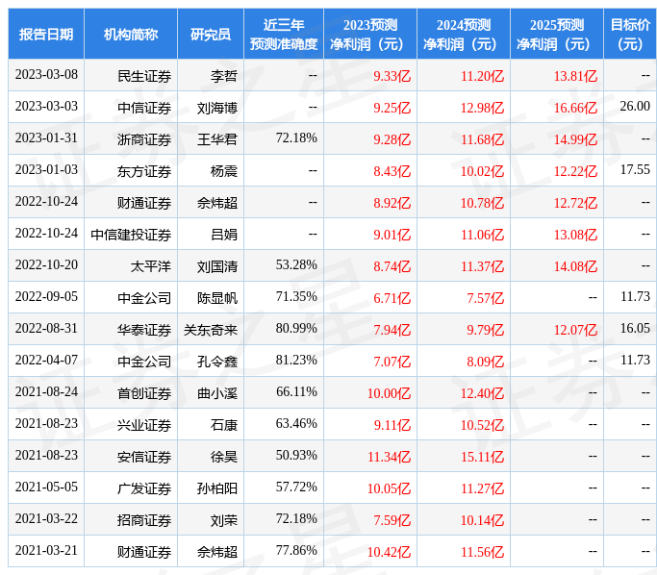Select the 13.08亿 forecast cell
Viewport: 657px width, 575px height.
click(575, 235)
